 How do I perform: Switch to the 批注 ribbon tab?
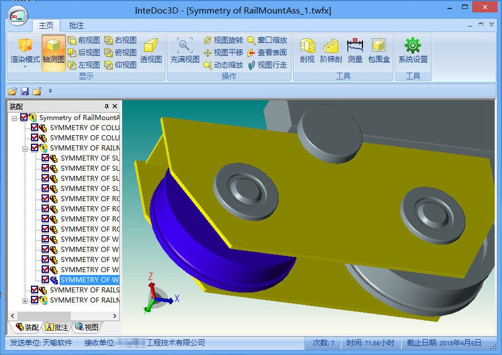click(x=76, y=25)
